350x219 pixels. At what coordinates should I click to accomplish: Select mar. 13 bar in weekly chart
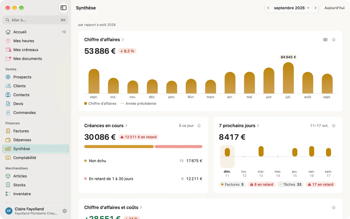click(261, 151)
